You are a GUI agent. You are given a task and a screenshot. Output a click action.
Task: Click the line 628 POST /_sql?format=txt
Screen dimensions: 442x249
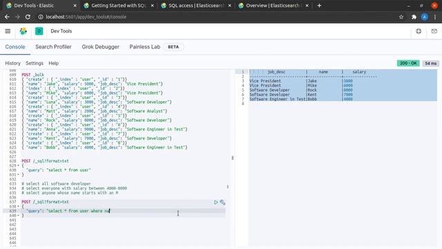(x=45, y=161)
